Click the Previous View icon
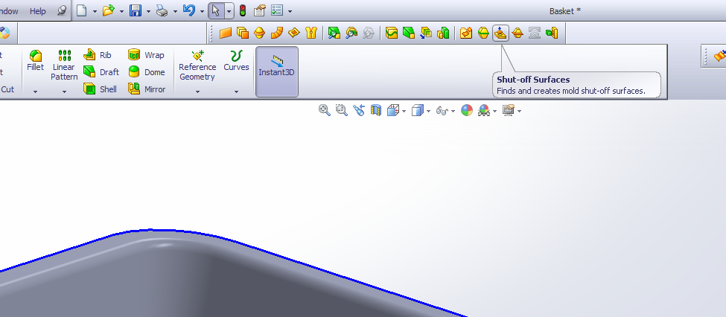This screenshot has height=317, width=726. (x=359, y=110)
